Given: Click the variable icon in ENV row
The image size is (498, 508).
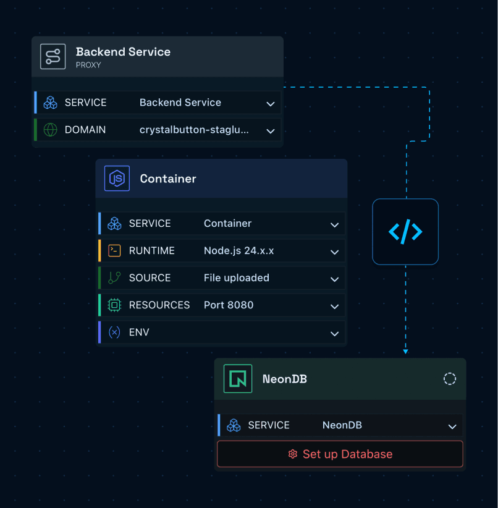Looking at the screenshot, I should point(114,332).
